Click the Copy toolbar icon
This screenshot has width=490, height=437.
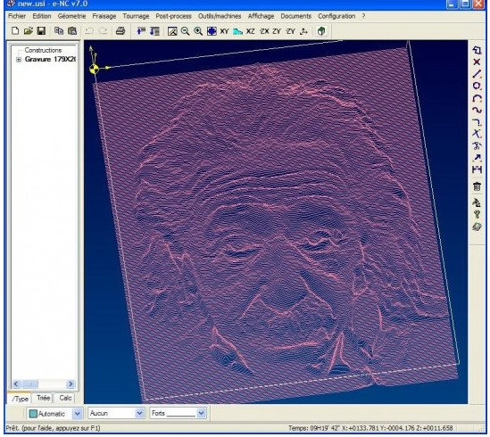click(59, 30)
